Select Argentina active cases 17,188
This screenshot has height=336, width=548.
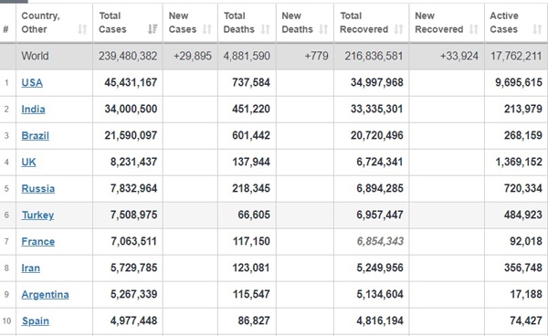526,294
